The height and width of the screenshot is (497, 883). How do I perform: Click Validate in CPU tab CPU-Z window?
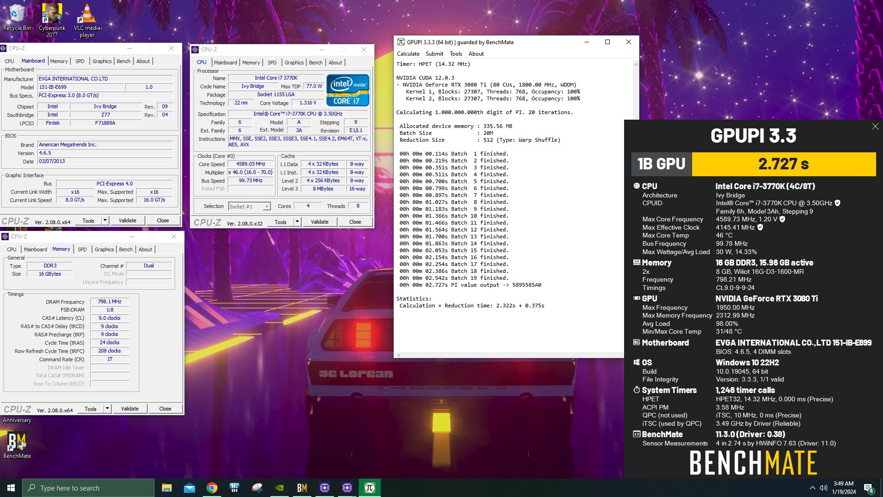point(320,222)
